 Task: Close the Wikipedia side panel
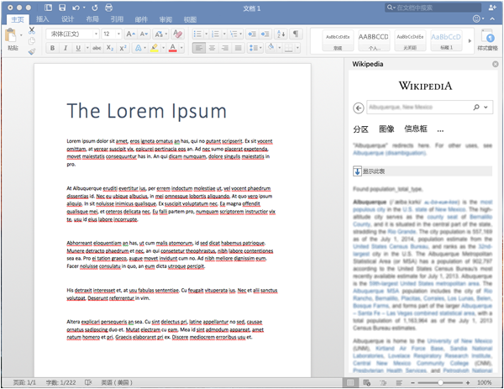(x=495, y=63)
